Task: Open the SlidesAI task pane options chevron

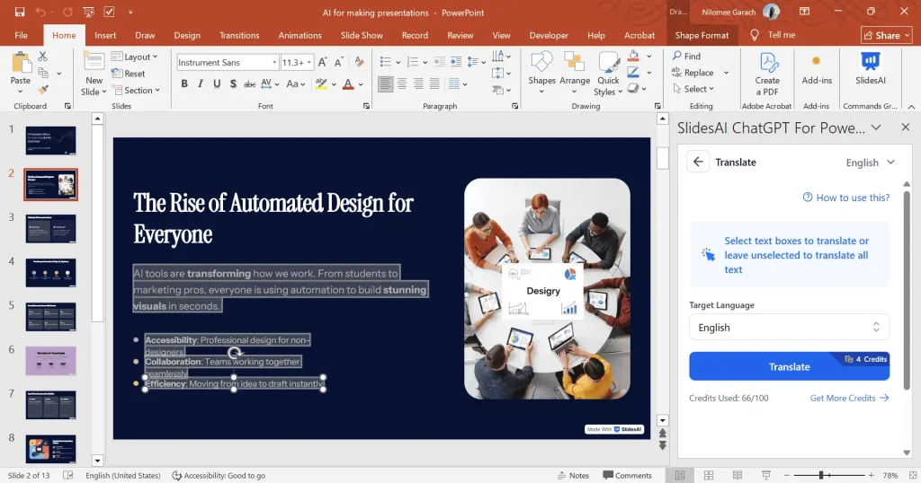Action: pyautogui.click(x=876, y=127)
